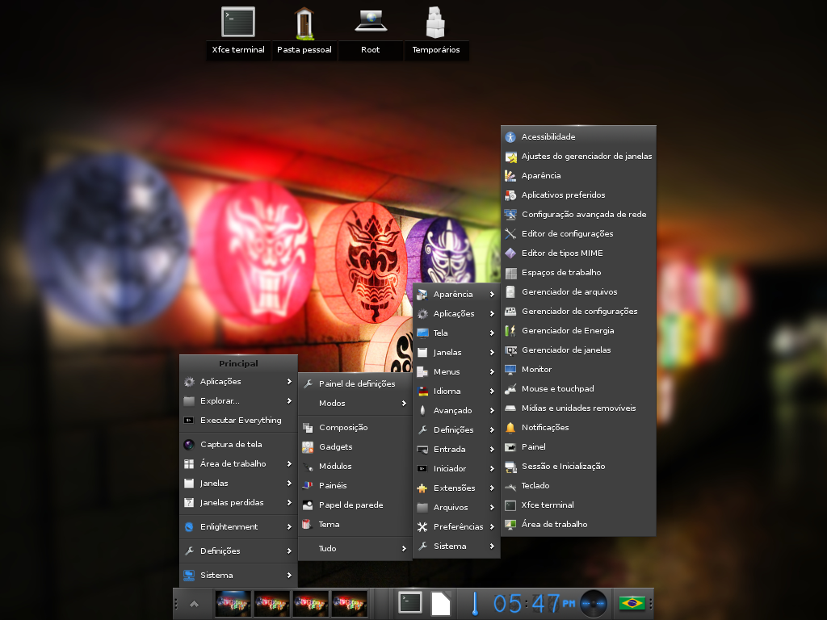Image resolution: width=827 pixels, height=620 pixels.
Task: Expand the Preferências submenu arrow
Action: pyautogui.click(x=492, y=526)
